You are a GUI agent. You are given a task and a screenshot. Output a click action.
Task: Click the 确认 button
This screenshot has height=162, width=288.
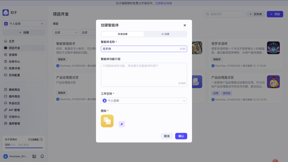click(x=181, y=136)
